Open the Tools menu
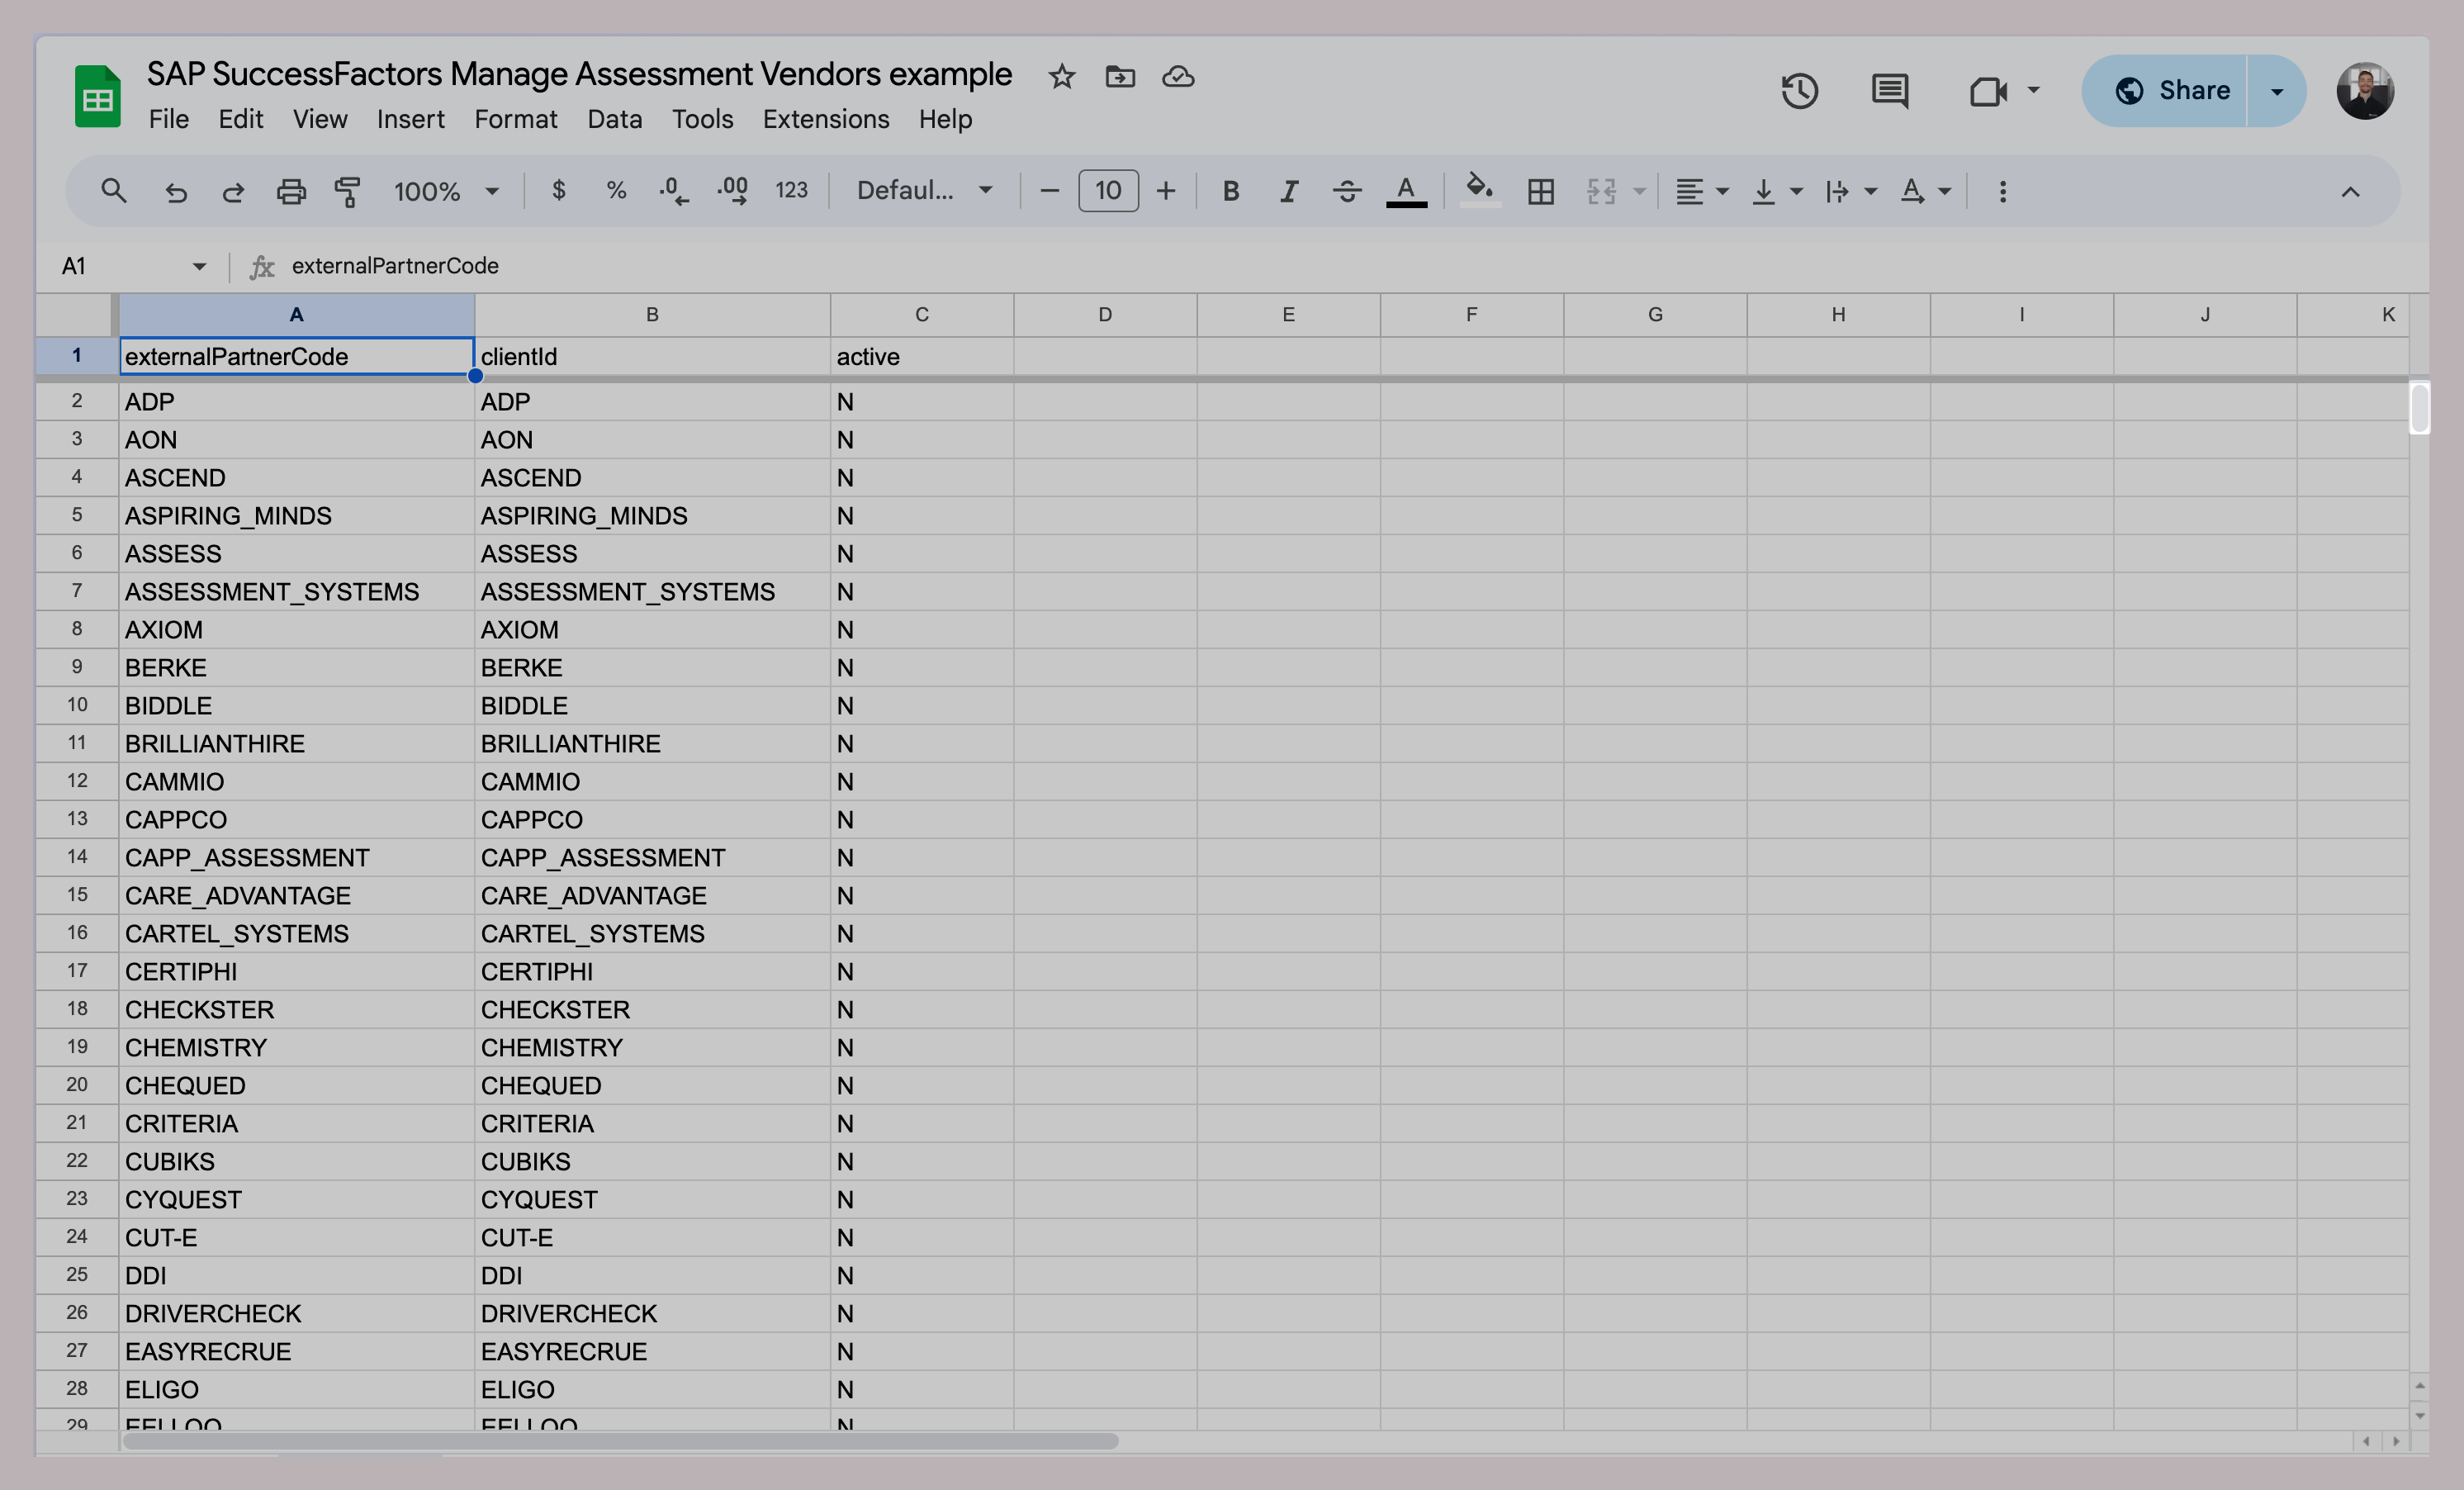This screenshot has height=1490, width=2464. point(702,119)
